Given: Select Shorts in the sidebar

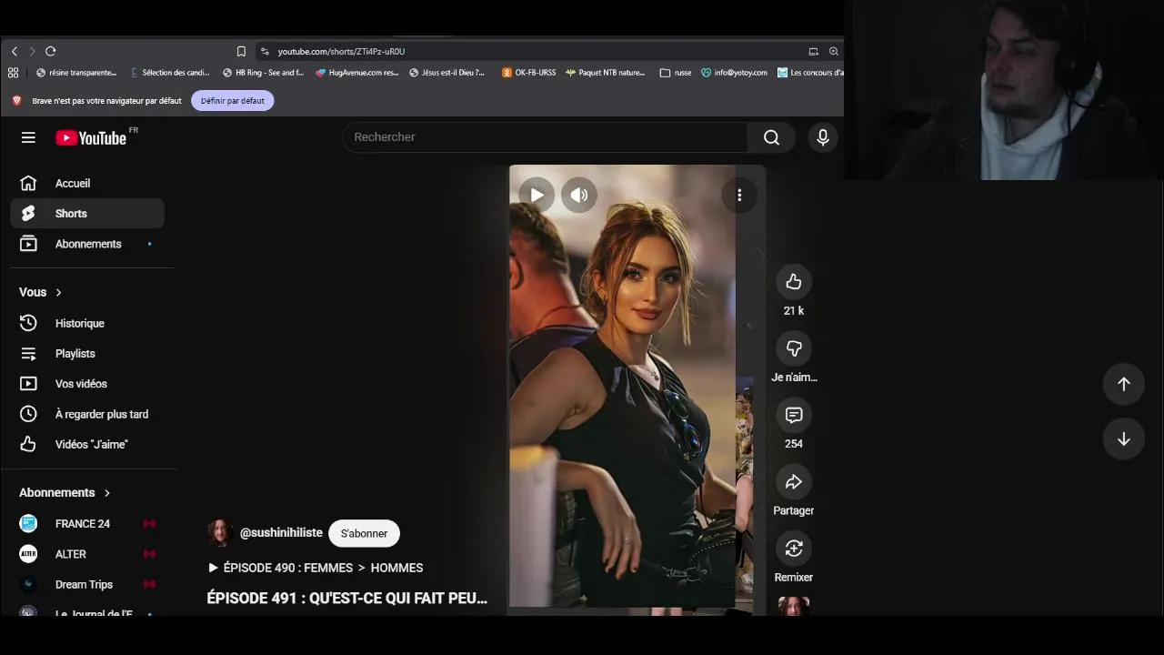Looking at the screenshot, I should tap(87, 214).
